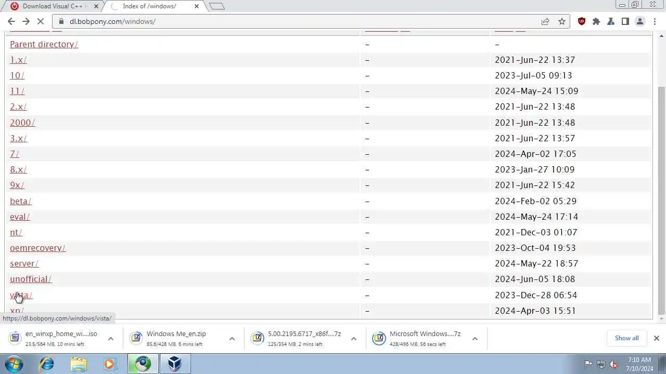Open the beta/ folder link
The width and height of the screenshot is (666, 374).
21,201
